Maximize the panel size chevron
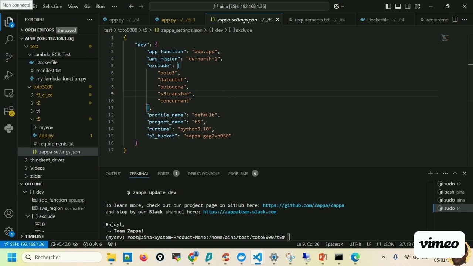Image resolution: width=473 pixels, height=266 pixels. [x=455, y=173]
